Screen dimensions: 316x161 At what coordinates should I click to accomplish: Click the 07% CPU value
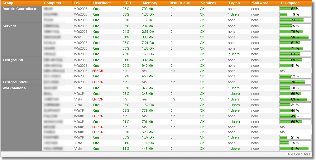click(x=126, y=26)
